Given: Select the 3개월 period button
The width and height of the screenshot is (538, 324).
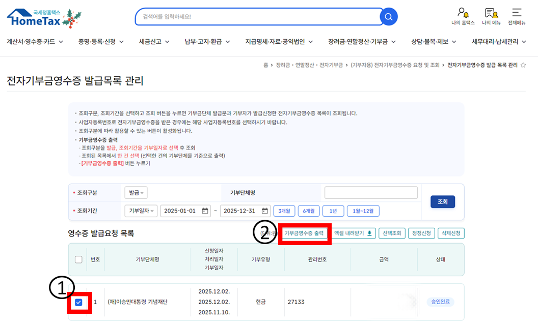Looking at the screenshot, I should click(284, 211).
